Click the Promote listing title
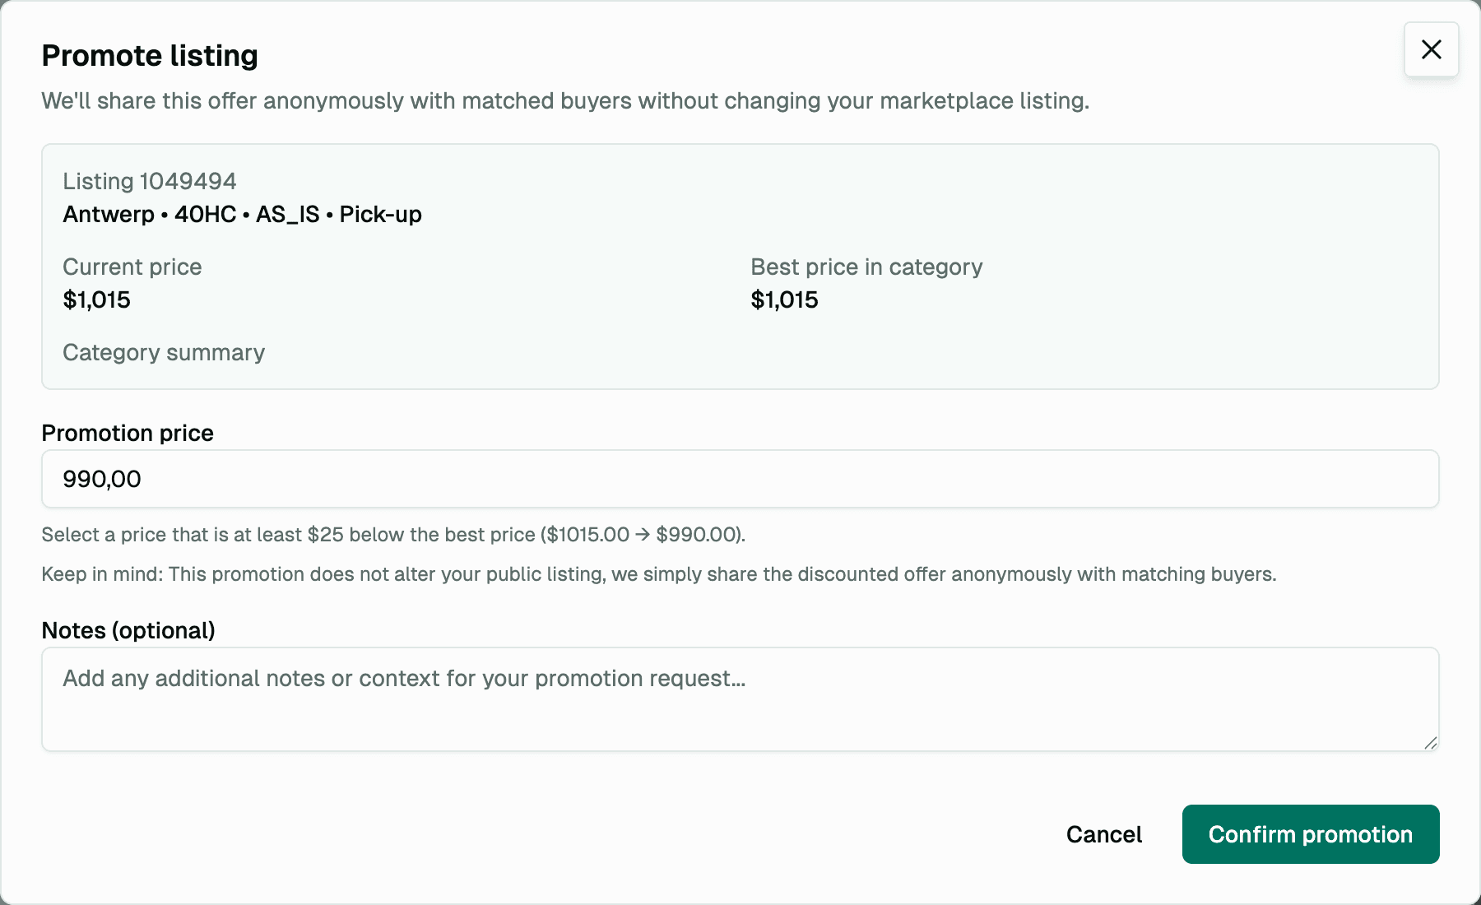This screenshot has width=1481, height=905. pos(150,55)
